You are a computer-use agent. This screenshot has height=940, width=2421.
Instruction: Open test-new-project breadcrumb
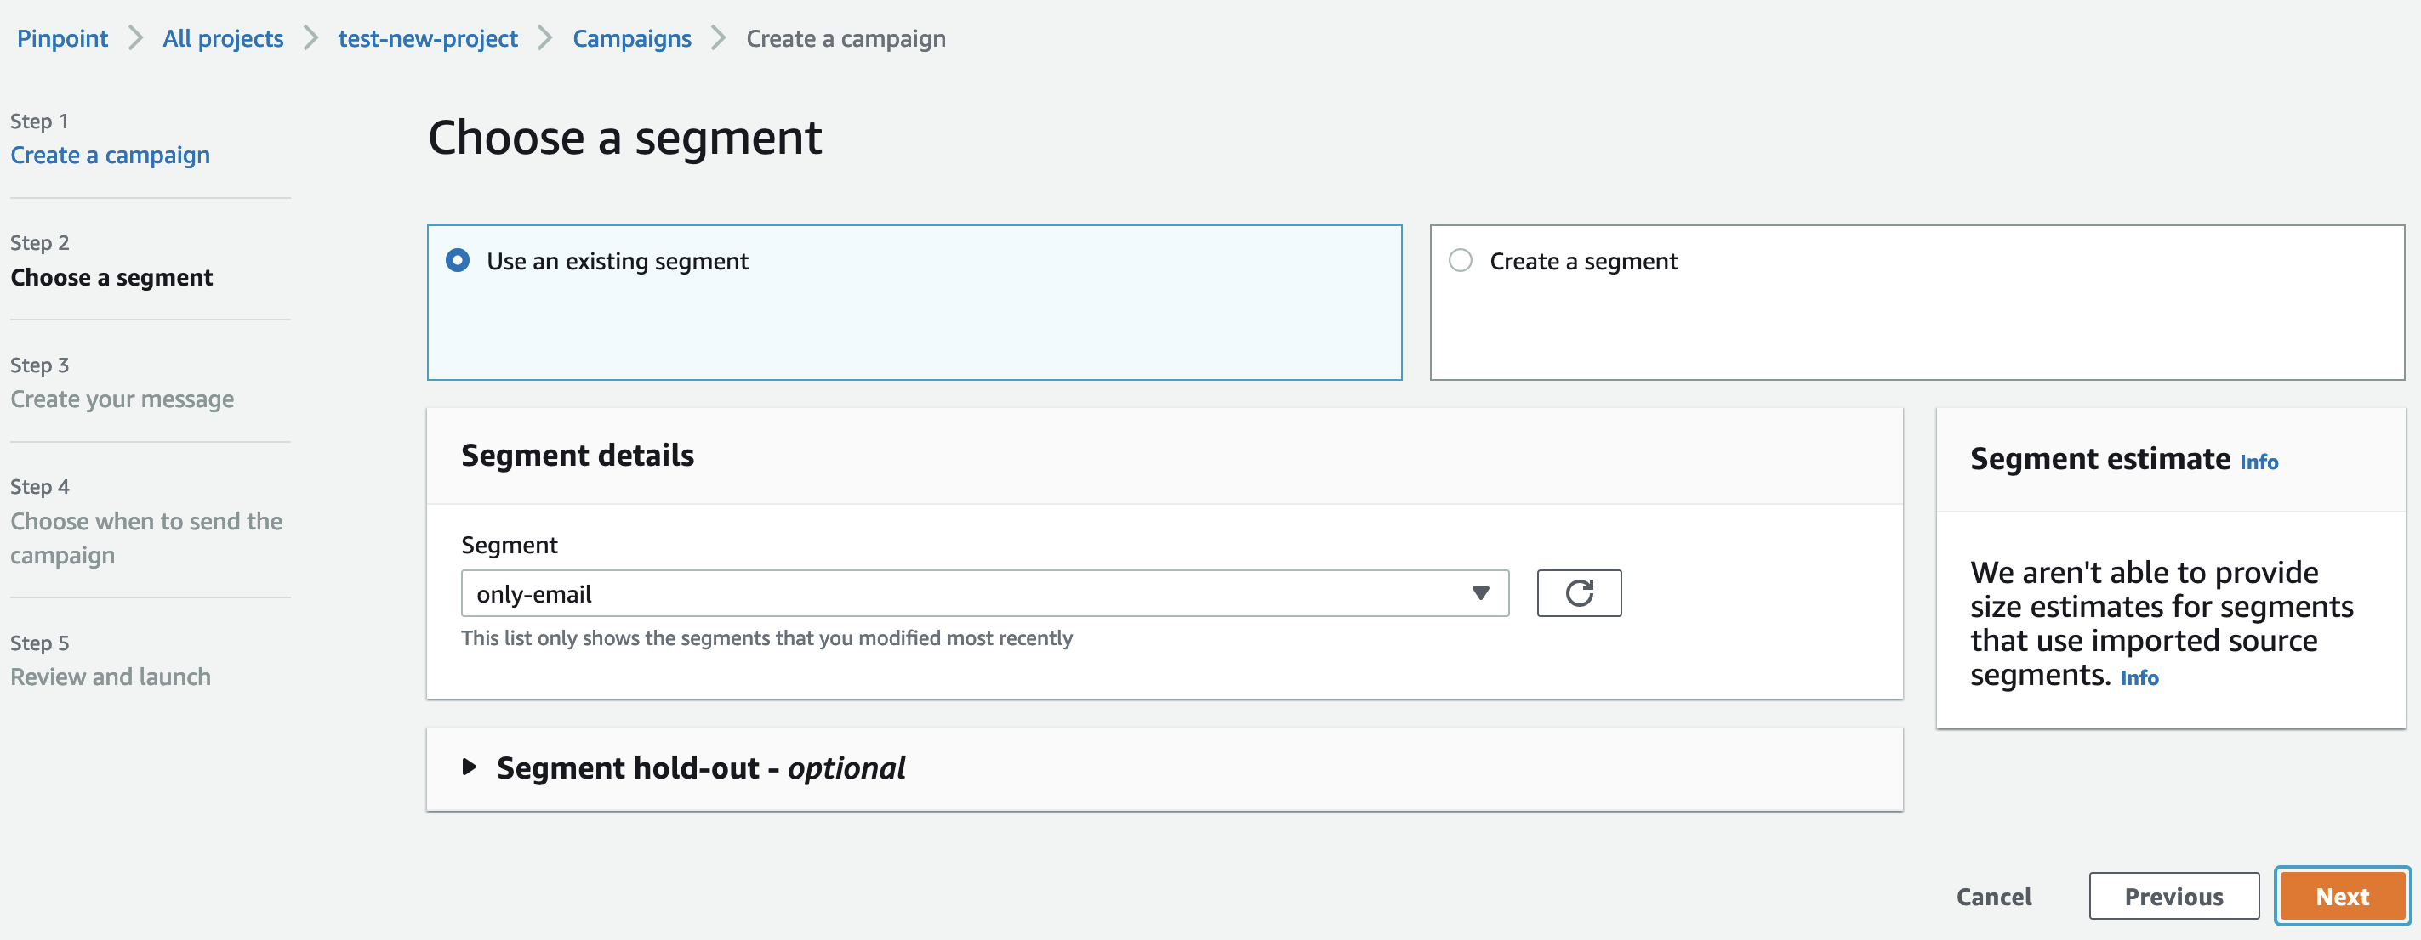(428, 38)
